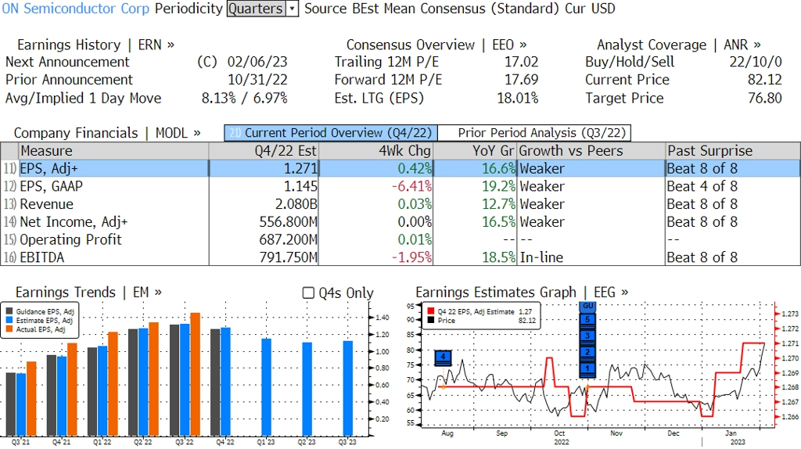The height and width of the screenshot is (449, 801).
Task: Select the Operating Profit row
Action: (x=400, y=240)
